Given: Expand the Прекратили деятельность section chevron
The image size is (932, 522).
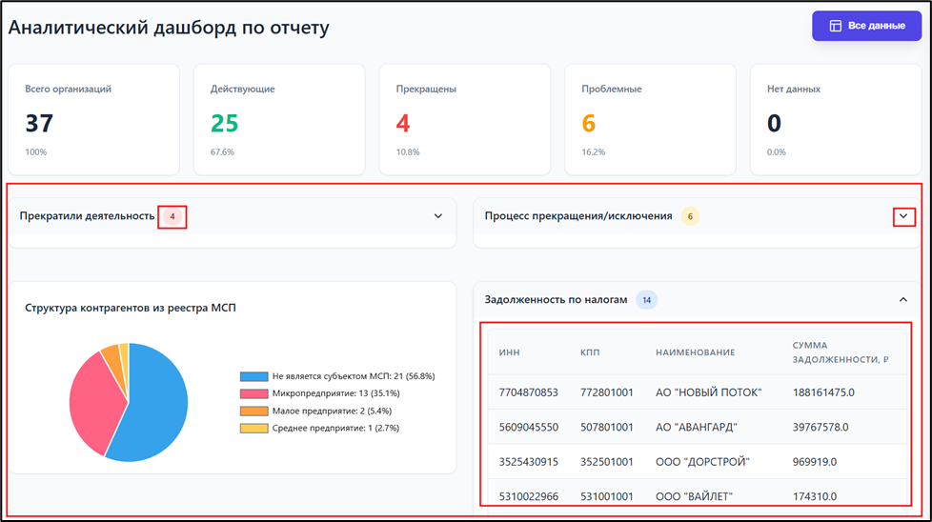Looking at the screenshot, I should click(x=438, y=216).
